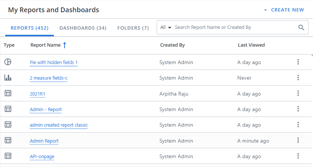Open more options for API-onpage report
Screen dimensions: 313x167
tap(298, 156)
